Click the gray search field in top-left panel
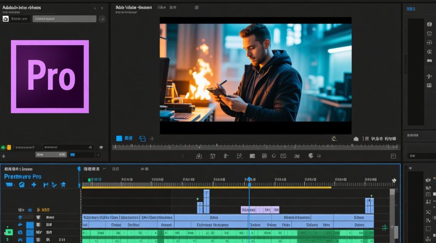This screenshot has width=436, height=243. [64, 19]
